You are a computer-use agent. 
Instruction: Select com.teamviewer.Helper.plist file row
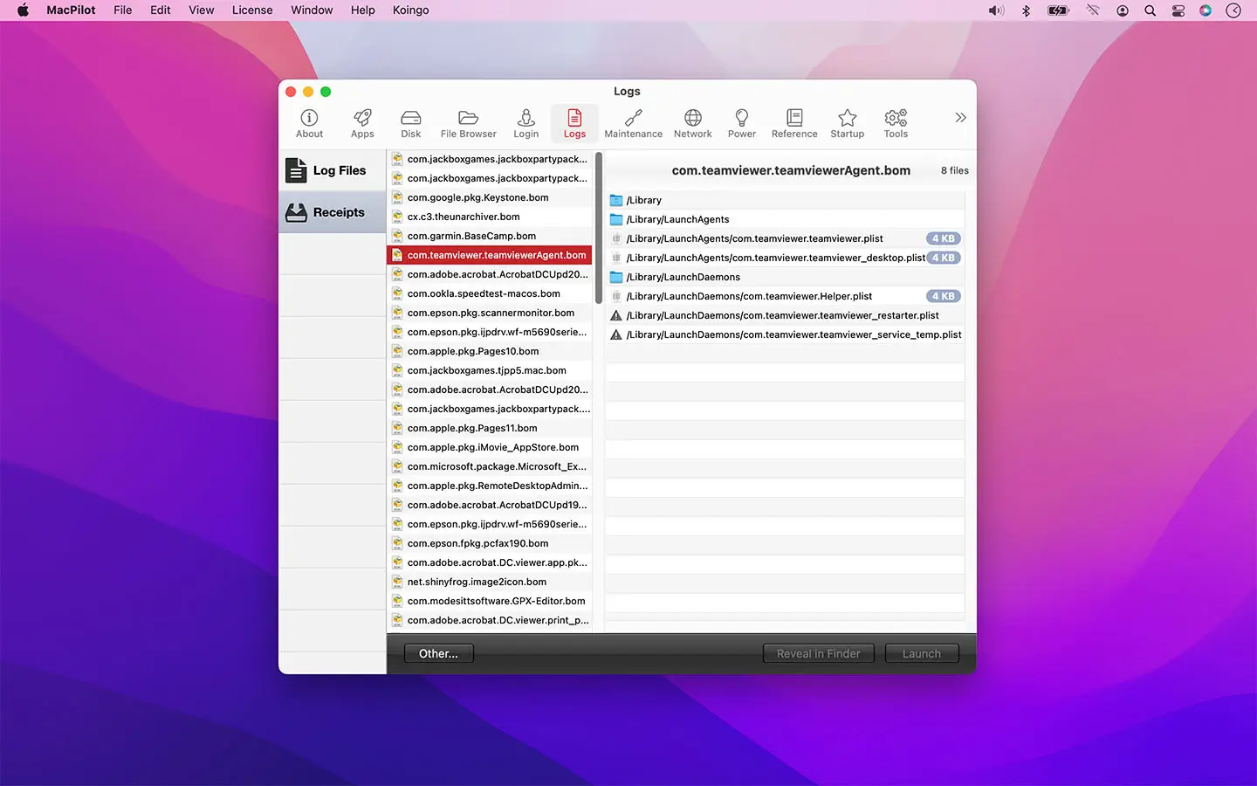tap(785, 296)
